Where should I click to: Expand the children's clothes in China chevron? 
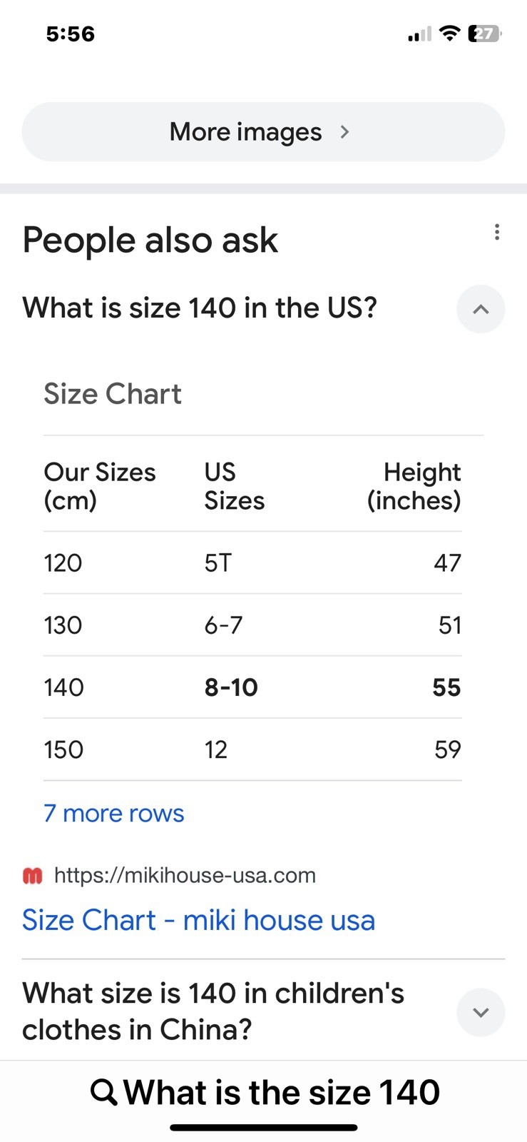481,1012
